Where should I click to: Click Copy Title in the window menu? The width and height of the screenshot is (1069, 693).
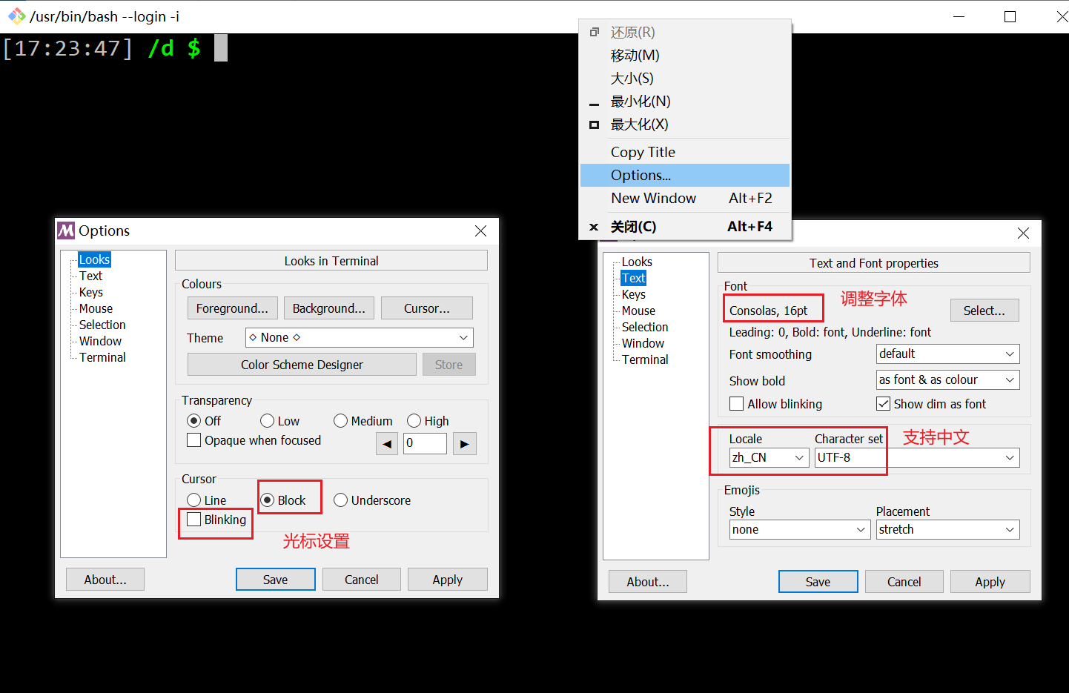click(643, 152)
